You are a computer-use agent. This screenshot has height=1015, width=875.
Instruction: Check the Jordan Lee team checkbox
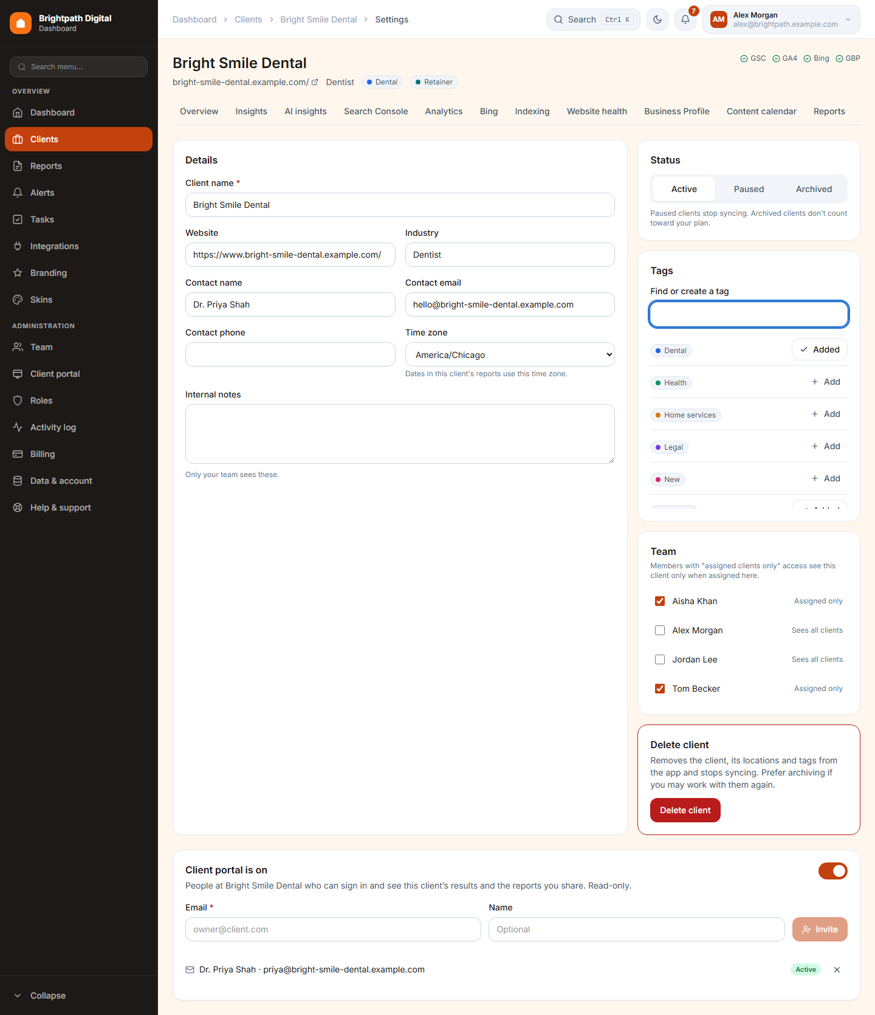(660, 659)
